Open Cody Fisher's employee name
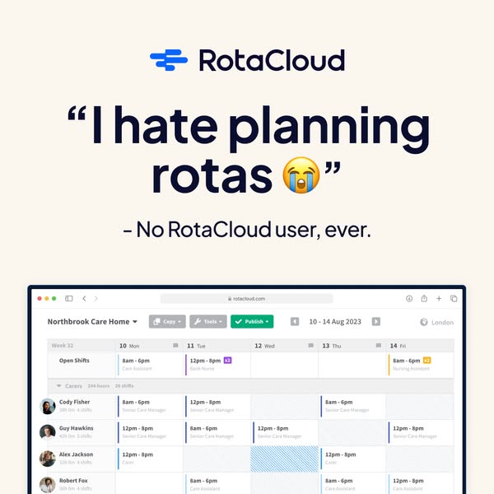Image resolution: width=494 pixels, height=494 pixels. 74,402
